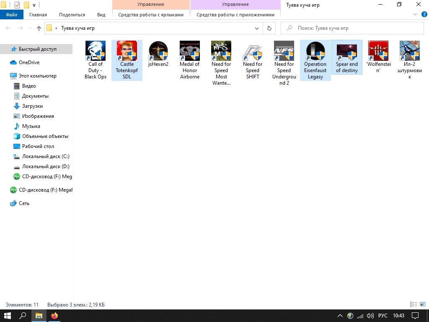Screen dimensions: 429x322
Task: Click the Properties icon in quick access toolbar
Action: point(17,5)
